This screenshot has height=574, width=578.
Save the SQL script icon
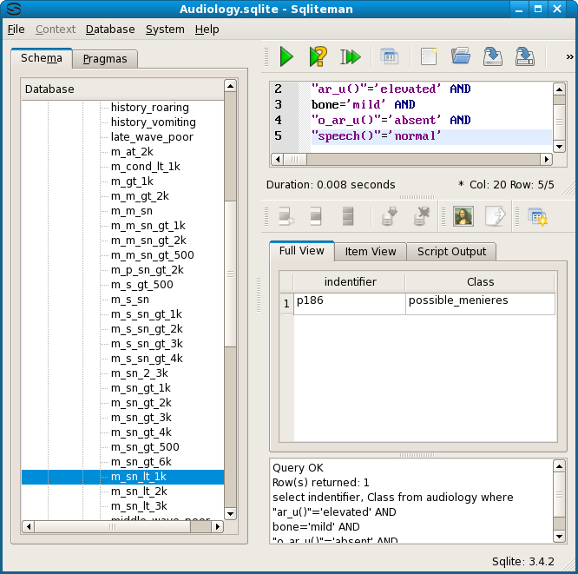tap(492, 57)
